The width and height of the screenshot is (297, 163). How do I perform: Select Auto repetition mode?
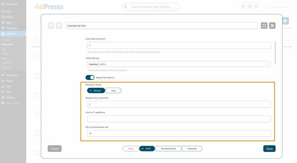pos(113,91)
